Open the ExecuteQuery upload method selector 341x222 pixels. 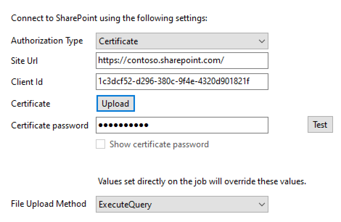pyautogui.click(x=181, y=204)
